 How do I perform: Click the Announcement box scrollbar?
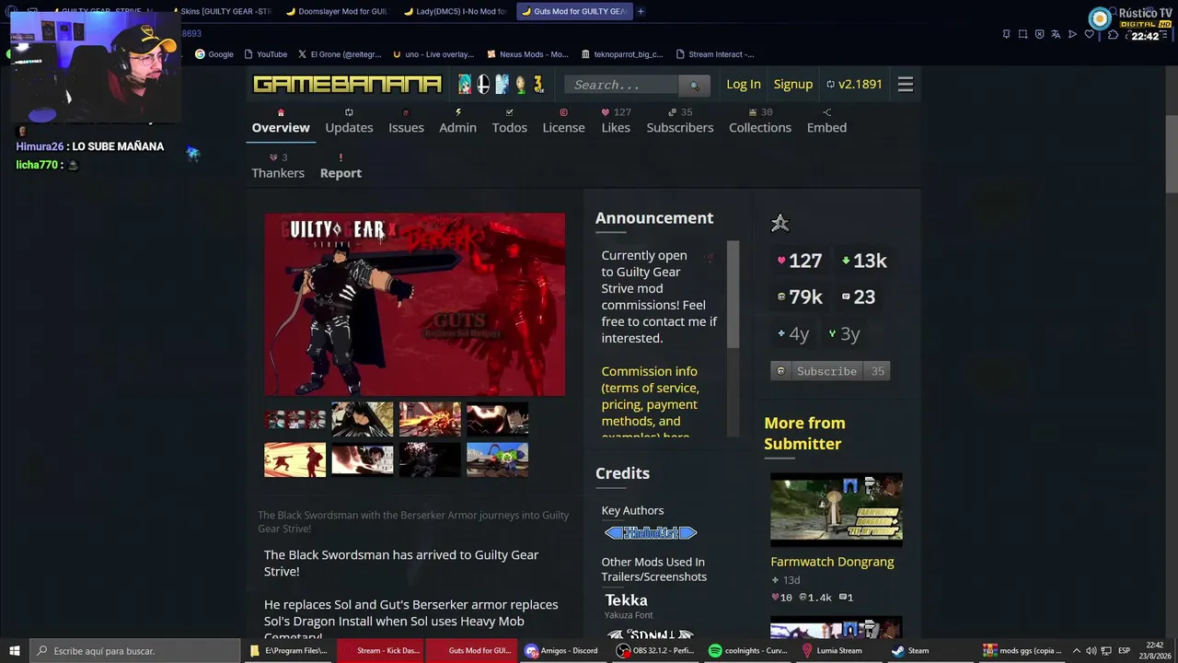733,295
